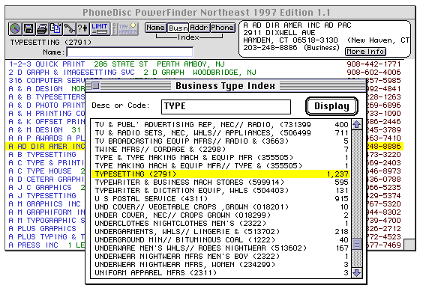Select TWINE MFRS// CORDAGE entry

coord(220,150)
